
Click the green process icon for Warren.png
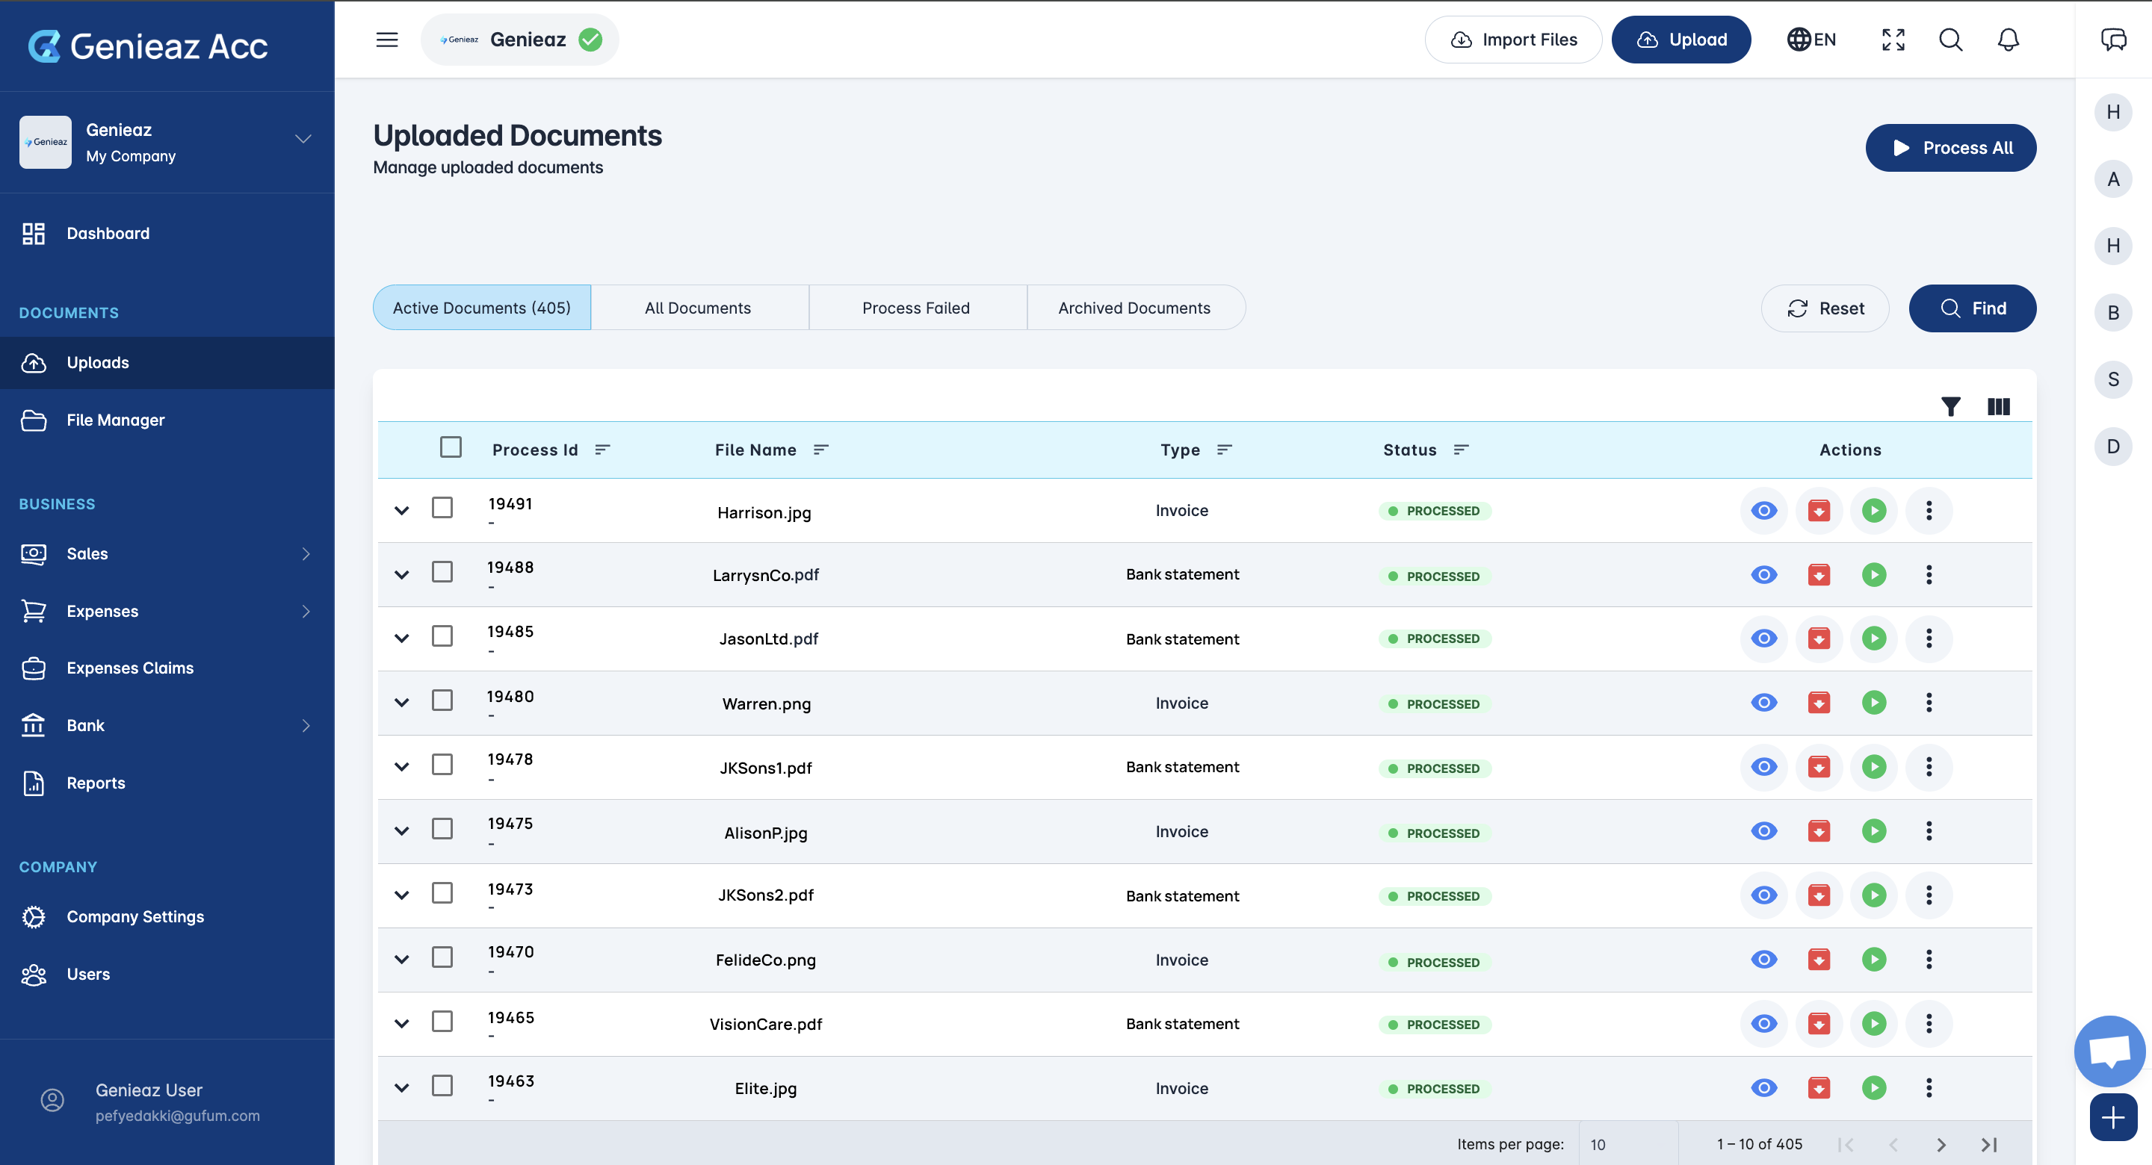pyautogui.click(x=1874, y=702)
